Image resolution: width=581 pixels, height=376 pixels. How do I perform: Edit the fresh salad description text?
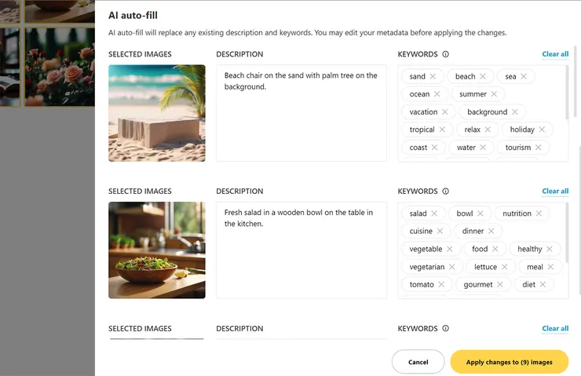coord(301,250)
